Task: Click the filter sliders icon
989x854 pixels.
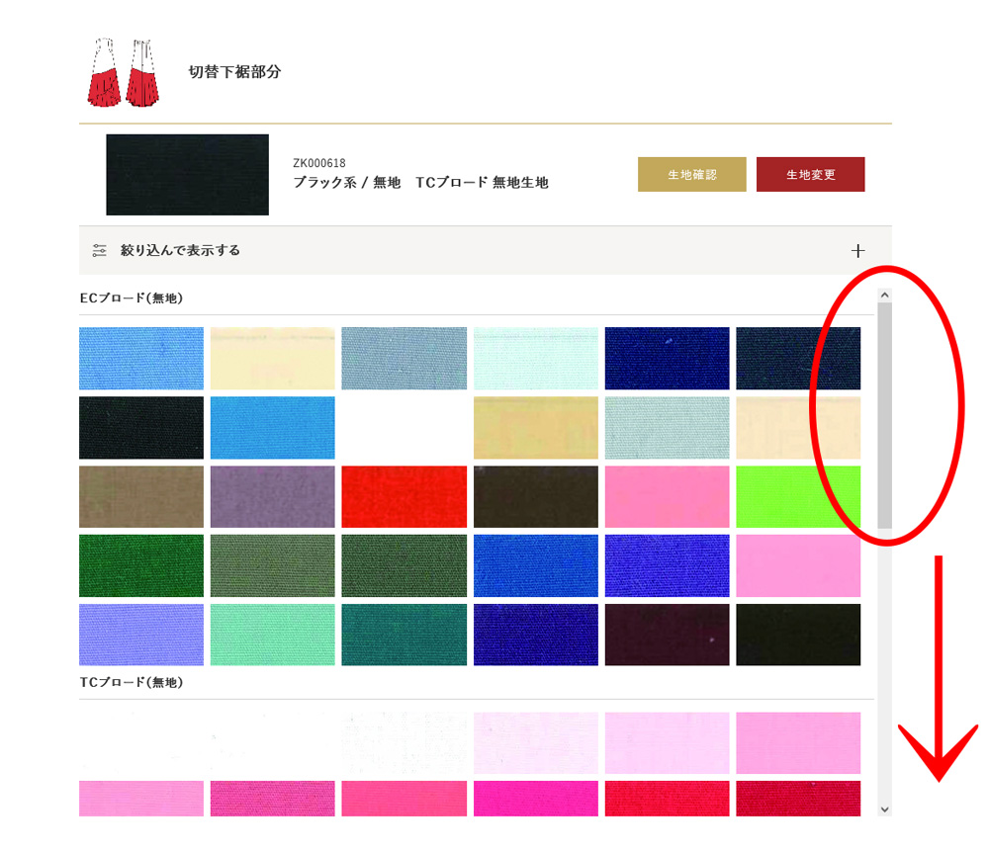Action: click(99, 250)
